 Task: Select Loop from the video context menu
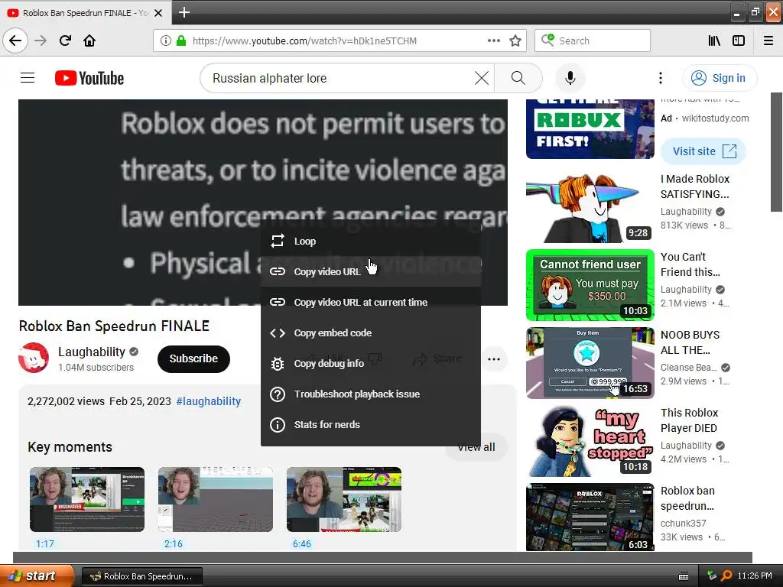point(371,241)
